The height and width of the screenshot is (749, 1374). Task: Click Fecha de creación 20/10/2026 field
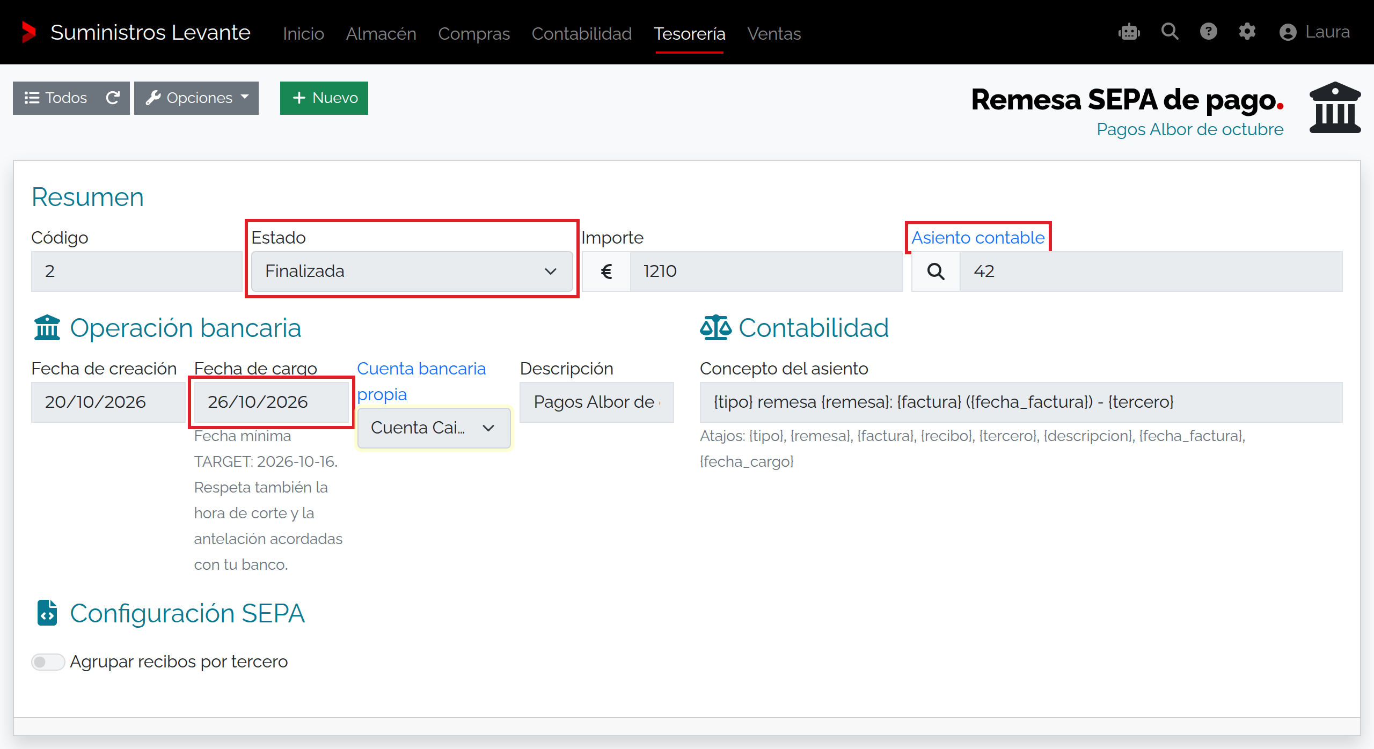pos(108,402)
